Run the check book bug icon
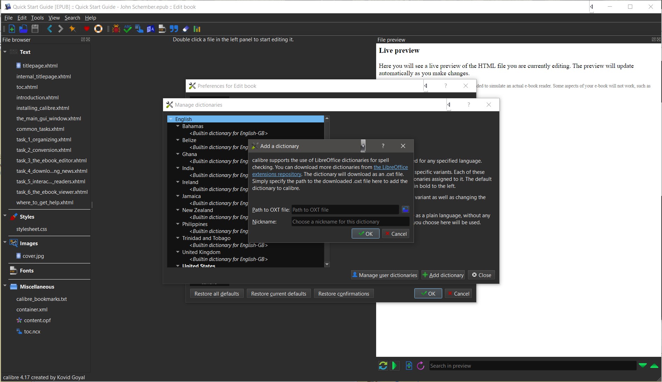The image size is (662, 382). [x=116, y=29]
